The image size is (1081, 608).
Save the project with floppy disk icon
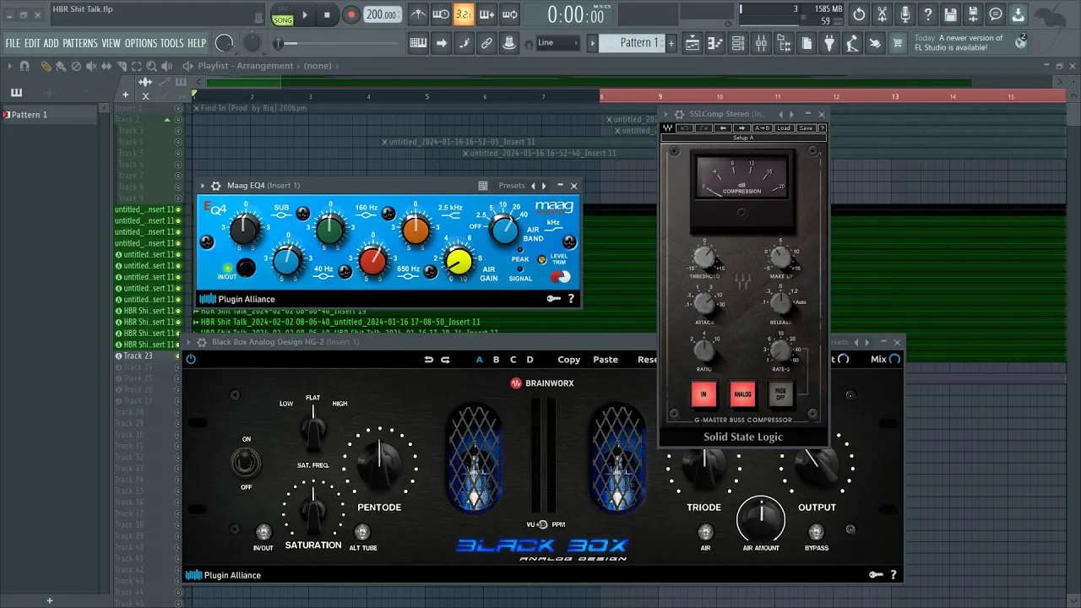950,14
